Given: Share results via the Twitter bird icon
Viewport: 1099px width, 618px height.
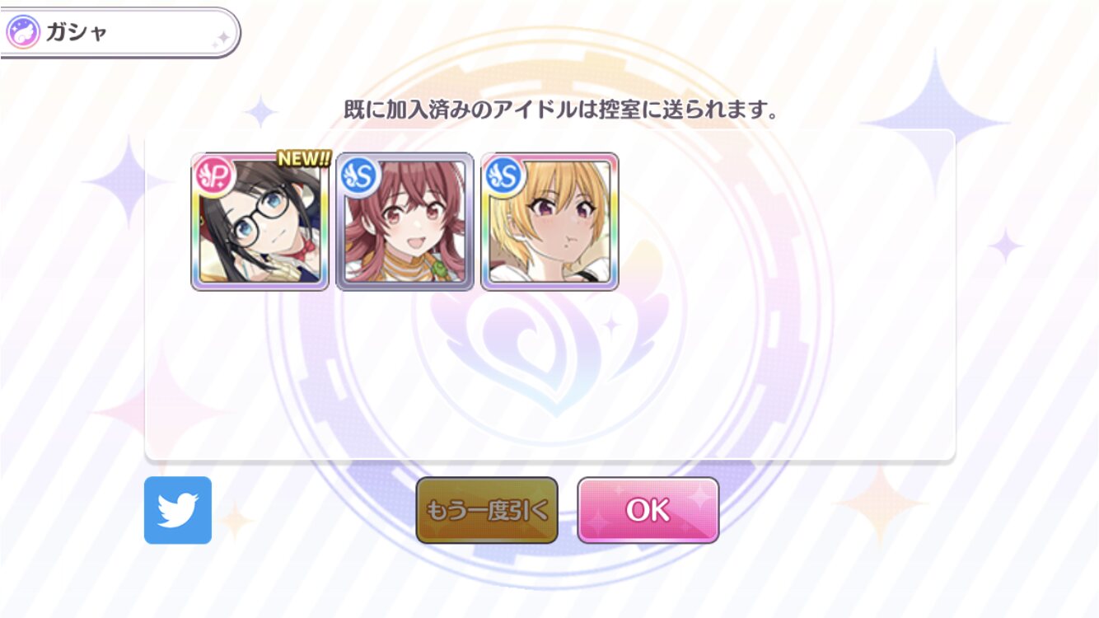Looking at the screenshot, I should (x=178, y=510).
